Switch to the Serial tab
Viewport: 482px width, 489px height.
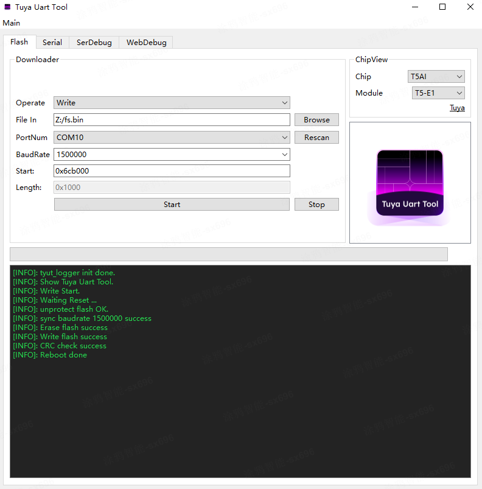[x=52, y=43]
